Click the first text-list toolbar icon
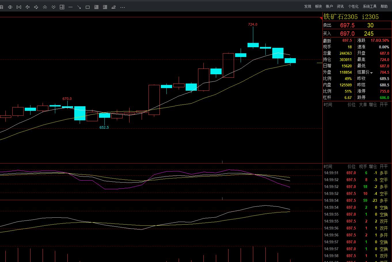392x262 pixels. 96,7
